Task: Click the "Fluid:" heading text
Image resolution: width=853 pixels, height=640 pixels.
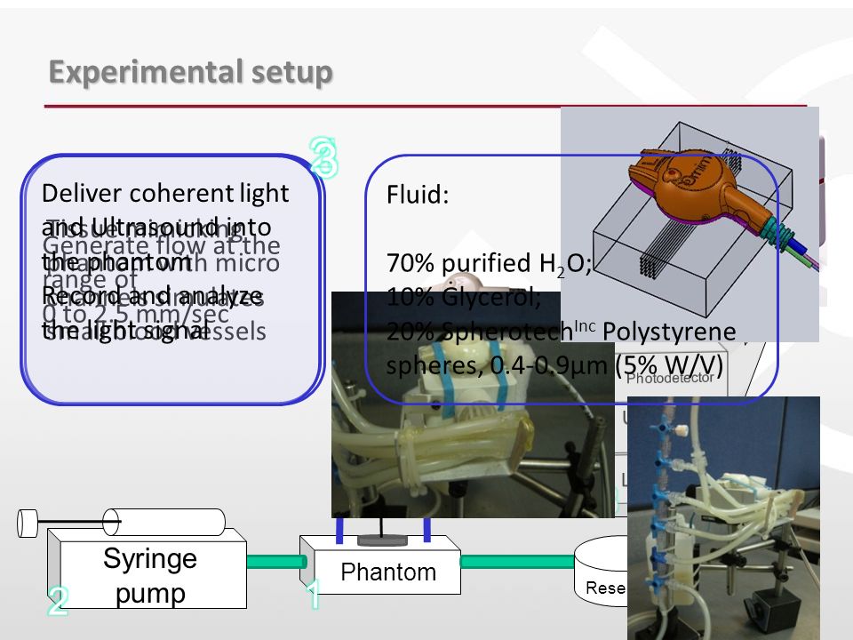Action: pos(418,195)
